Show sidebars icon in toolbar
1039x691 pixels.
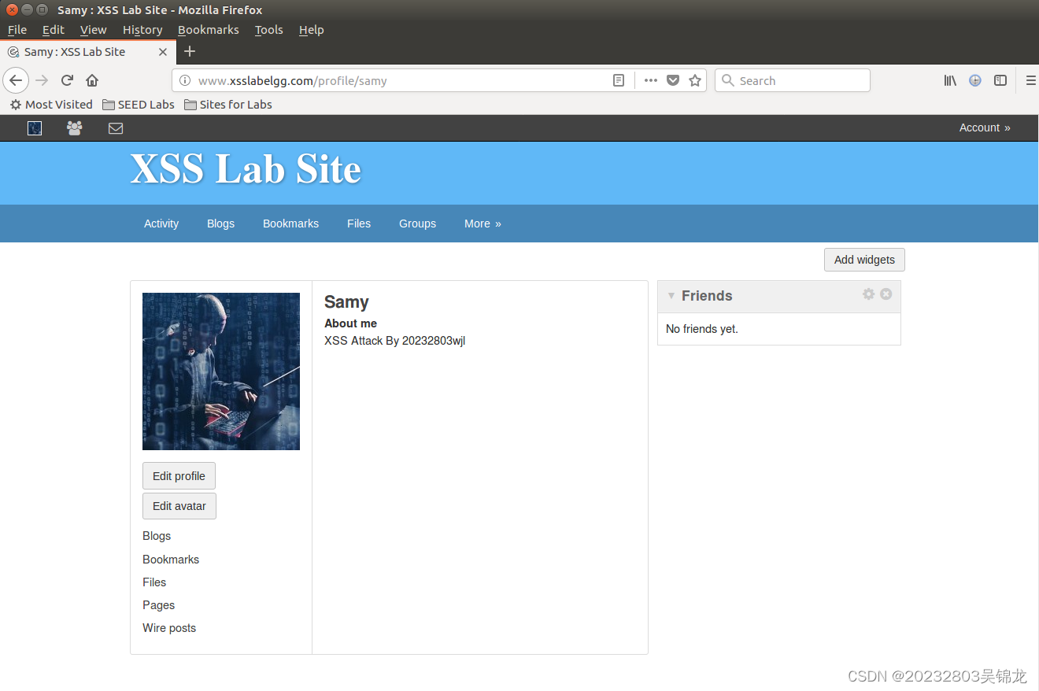click(1000, 80)
